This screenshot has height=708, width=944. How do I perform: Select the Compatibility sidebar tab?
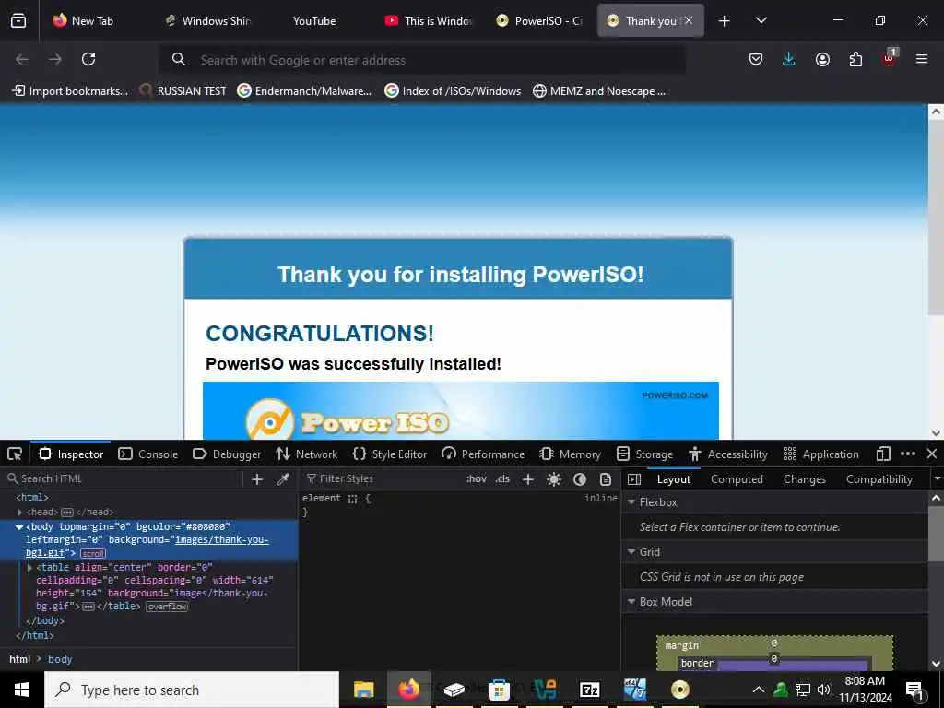tap(879, 479)
